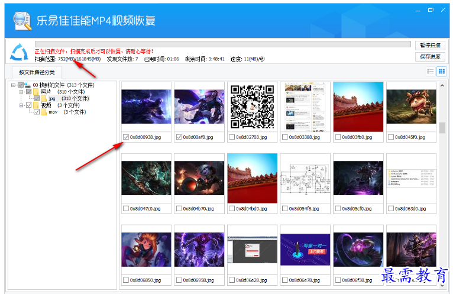
Task: Click file name 0x8d04bd0.jpg
Action: (251, 208)
